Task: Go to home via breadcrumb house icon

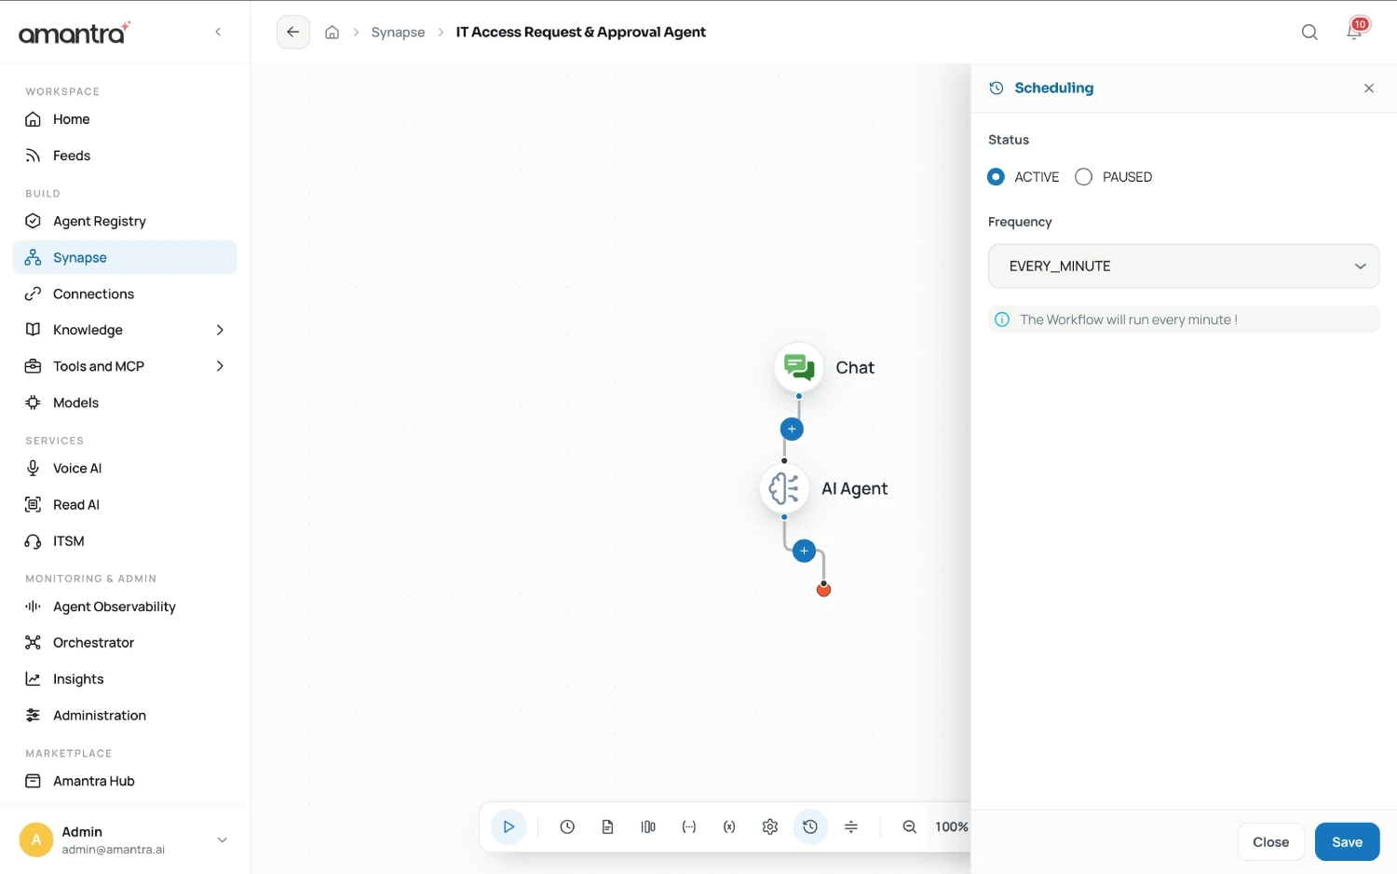Action: 332,33
